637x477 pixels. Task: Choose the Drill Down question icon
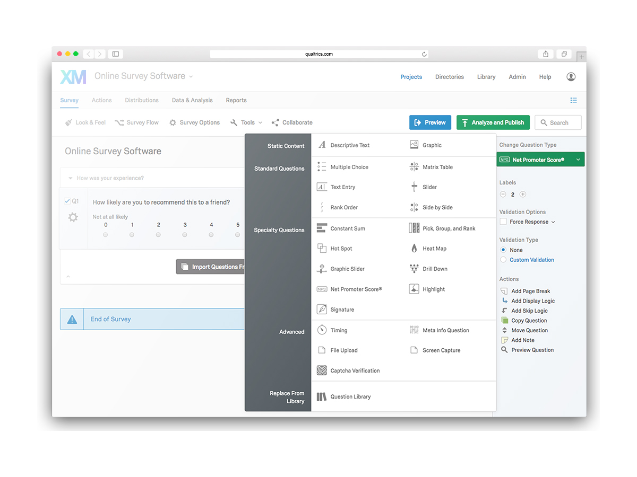(x=414, y=269)
